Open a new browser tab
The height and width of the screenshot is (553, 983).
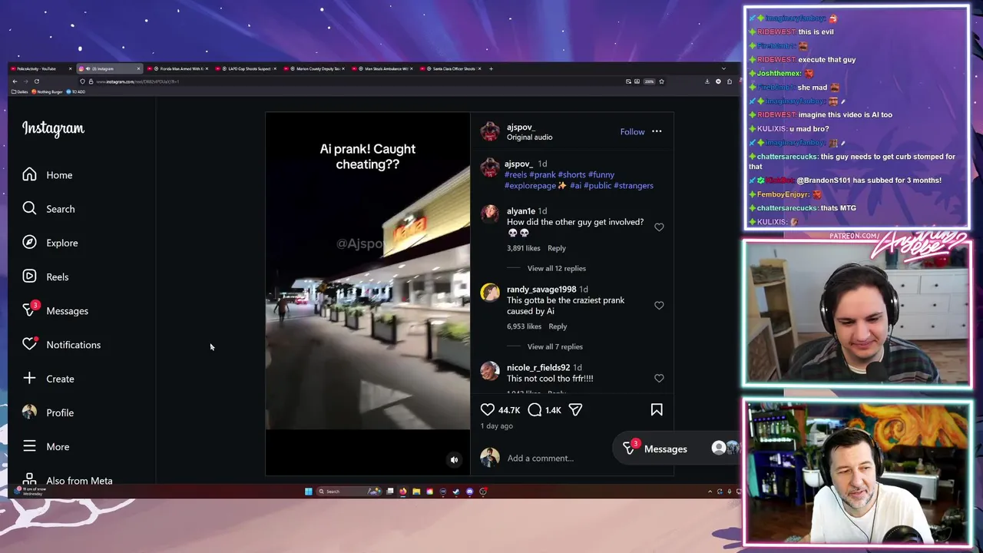(491, 68)
